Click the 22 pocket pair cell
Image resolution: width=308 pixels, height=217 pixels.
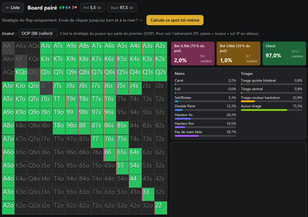161,208
